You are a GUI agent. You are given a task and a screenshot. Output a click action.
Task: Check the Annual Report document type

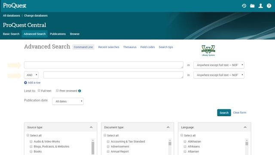[108, 151]
